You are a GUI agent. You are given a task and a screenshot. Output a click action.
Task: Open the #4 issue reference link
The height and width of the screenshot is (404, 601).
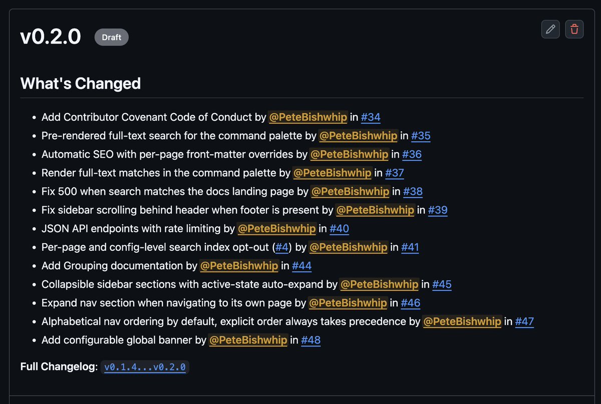tap(282, 247)
